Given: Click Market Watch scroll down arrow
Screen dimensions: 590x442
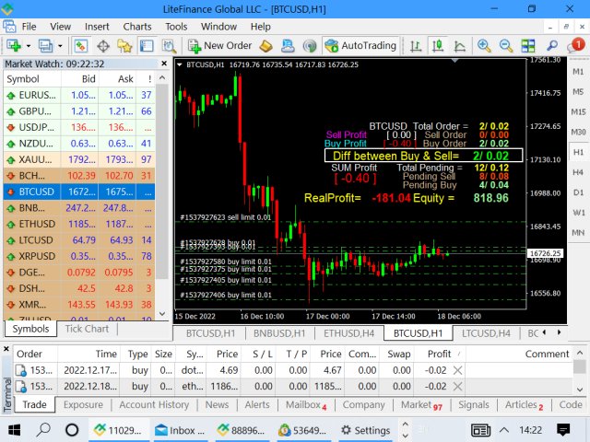Looking at the screenshot, I should click(162, 313).
